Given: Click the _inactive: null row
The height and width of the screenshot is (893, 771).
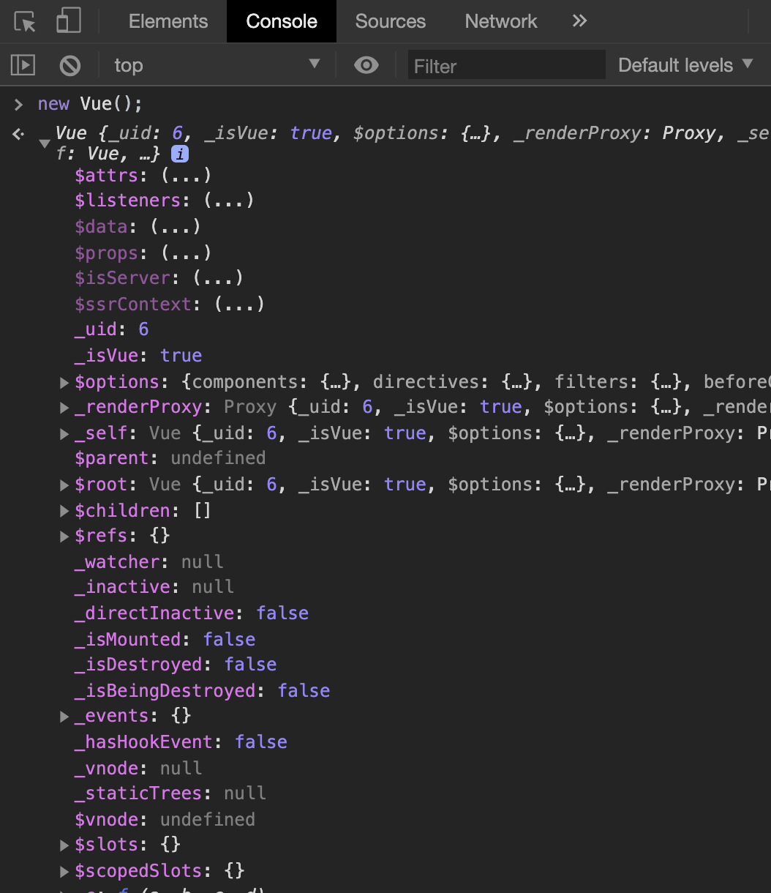Looking at the screenshot, I should (x=154, y=587).
